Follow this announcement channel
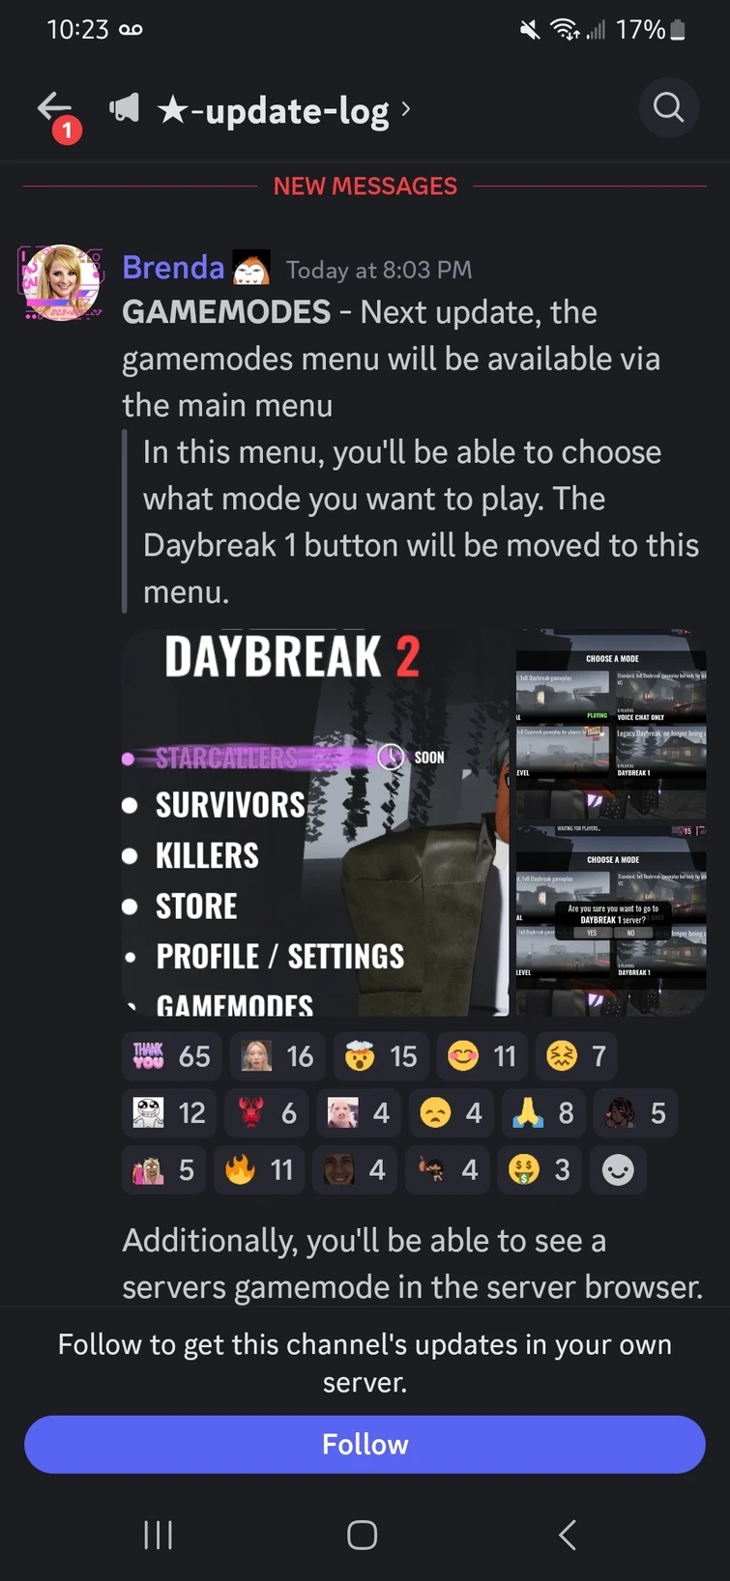 coord(365,1444)
